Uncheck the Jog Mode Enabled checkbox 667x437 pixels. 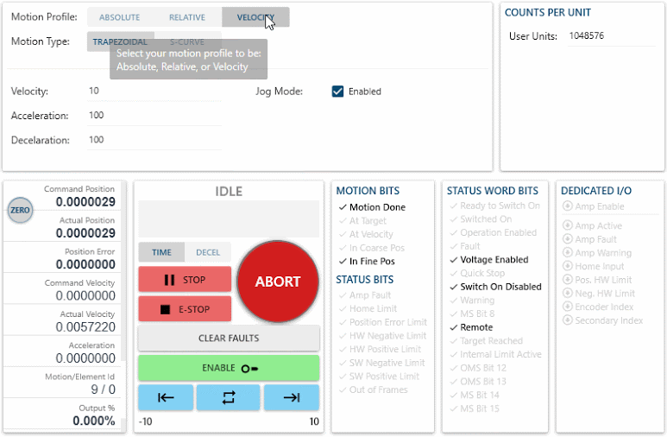point(338,92)
